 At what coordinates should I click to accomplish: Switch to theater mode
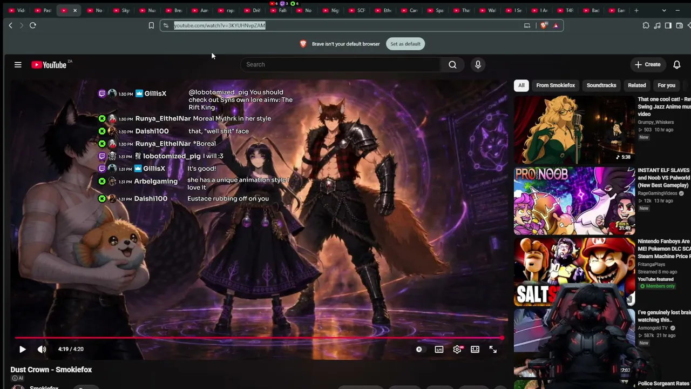[475, 350]
